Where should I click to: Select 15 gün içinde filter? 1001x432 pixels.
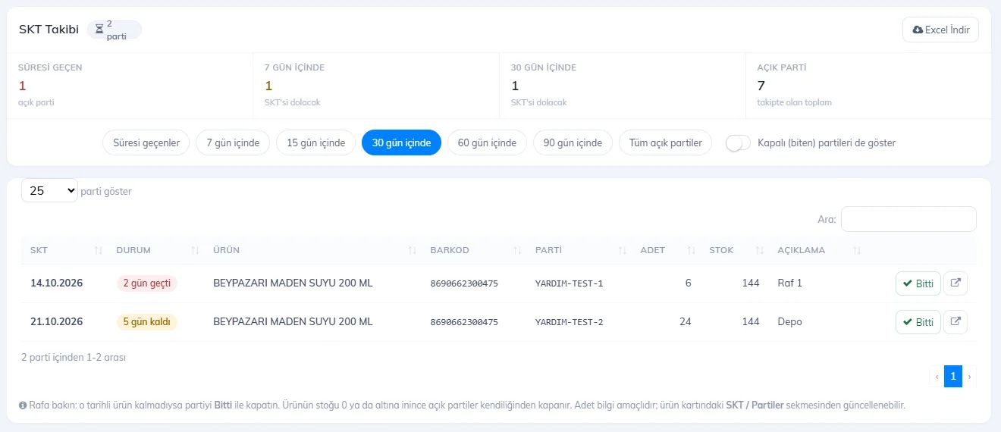(315, 142)
